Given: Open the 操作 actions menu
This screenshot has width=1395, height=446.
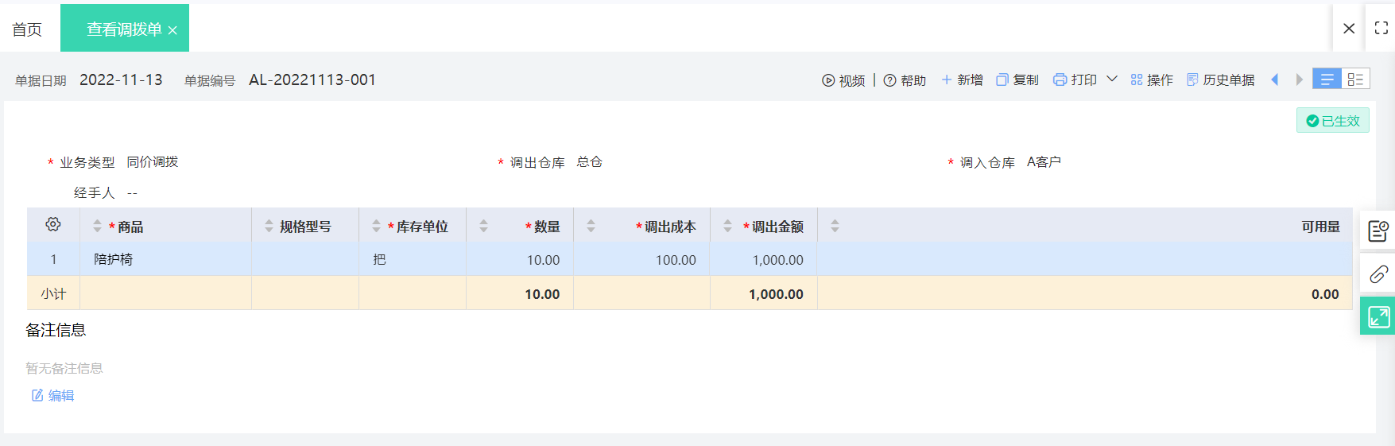Looking at the screenshot, I should [x=1152, y=80].
